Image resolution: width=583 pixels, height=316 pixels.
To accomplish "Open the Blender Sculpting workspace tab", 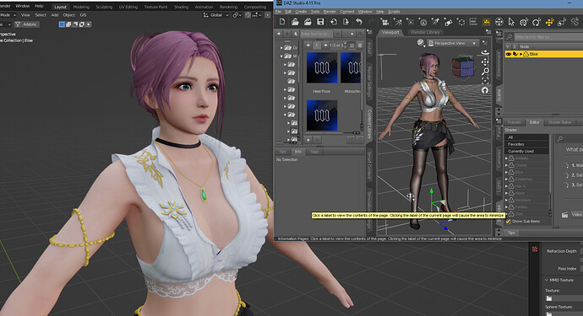I will [x=104, y=7].
